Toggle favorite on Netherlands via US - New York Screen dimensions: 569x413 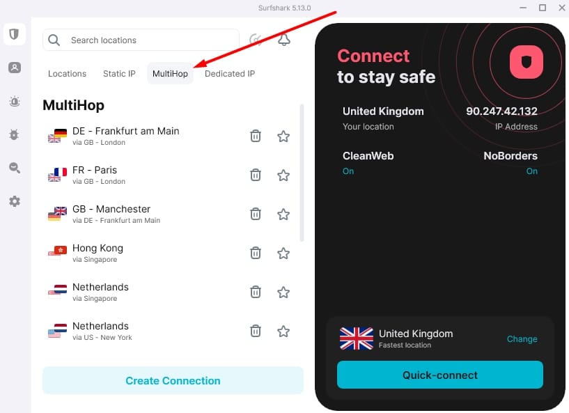[283, 332]
